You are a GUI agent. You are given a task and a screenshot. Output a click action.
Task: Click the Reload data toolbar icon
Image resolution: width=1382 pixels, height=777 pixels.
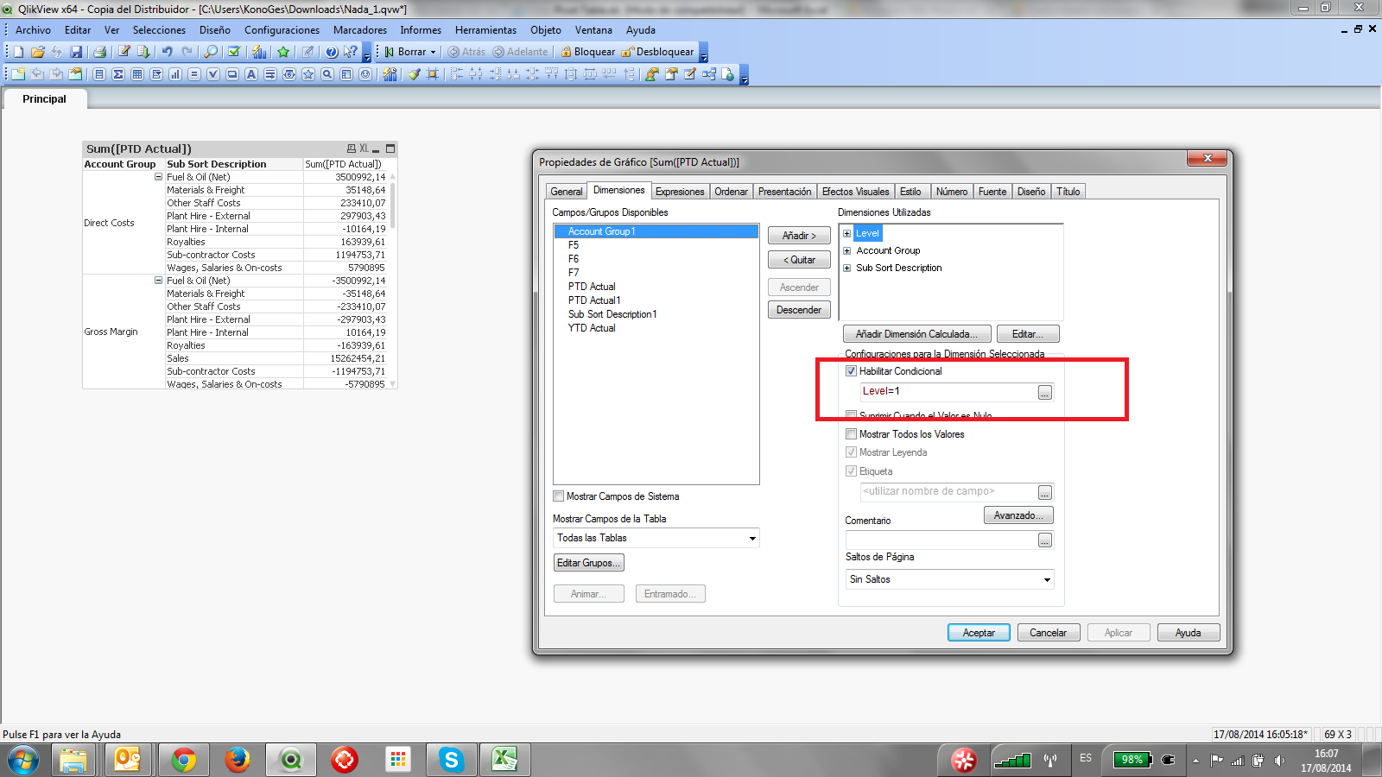pos(143,52)
